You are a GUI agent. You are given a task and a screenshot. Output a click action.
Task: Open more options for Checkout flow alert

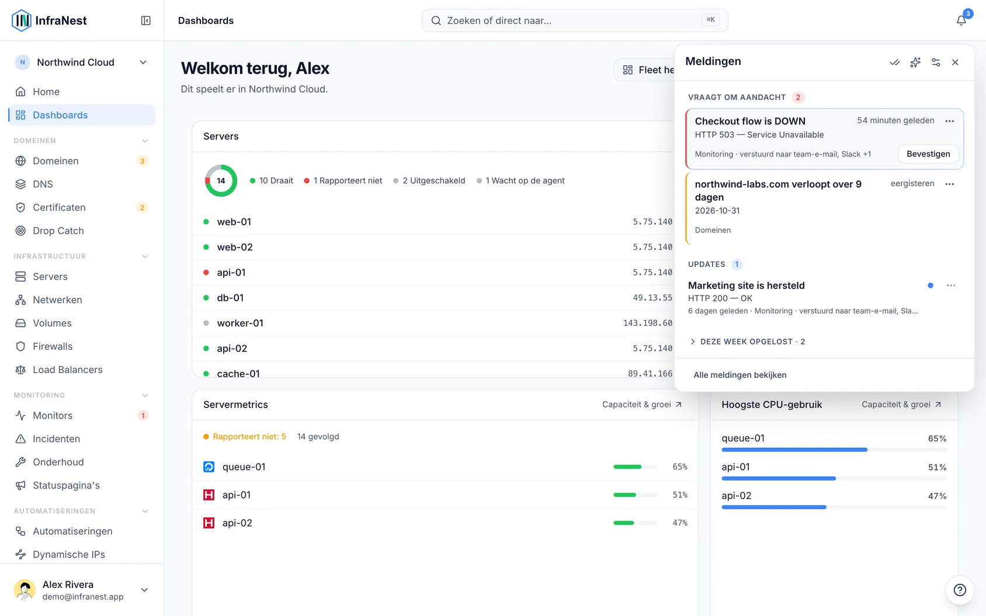[x=950, y=121]
